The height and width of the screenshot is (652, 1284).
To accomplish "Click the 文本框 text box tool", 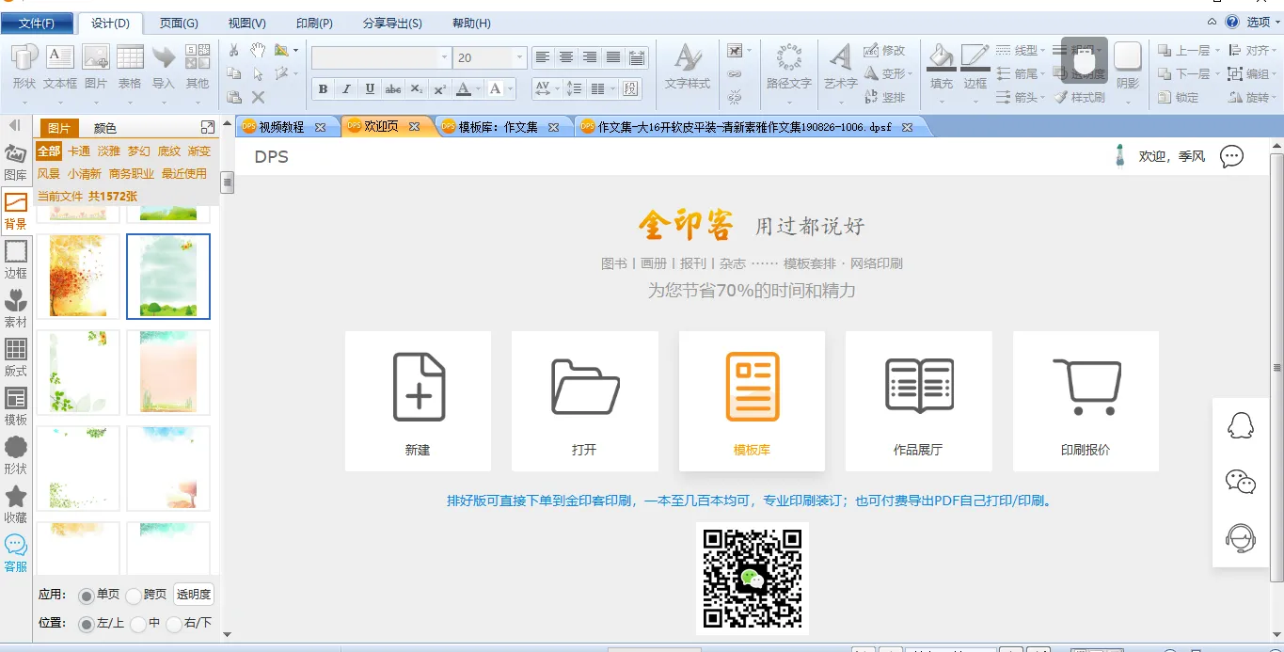I will pos(60,66).
